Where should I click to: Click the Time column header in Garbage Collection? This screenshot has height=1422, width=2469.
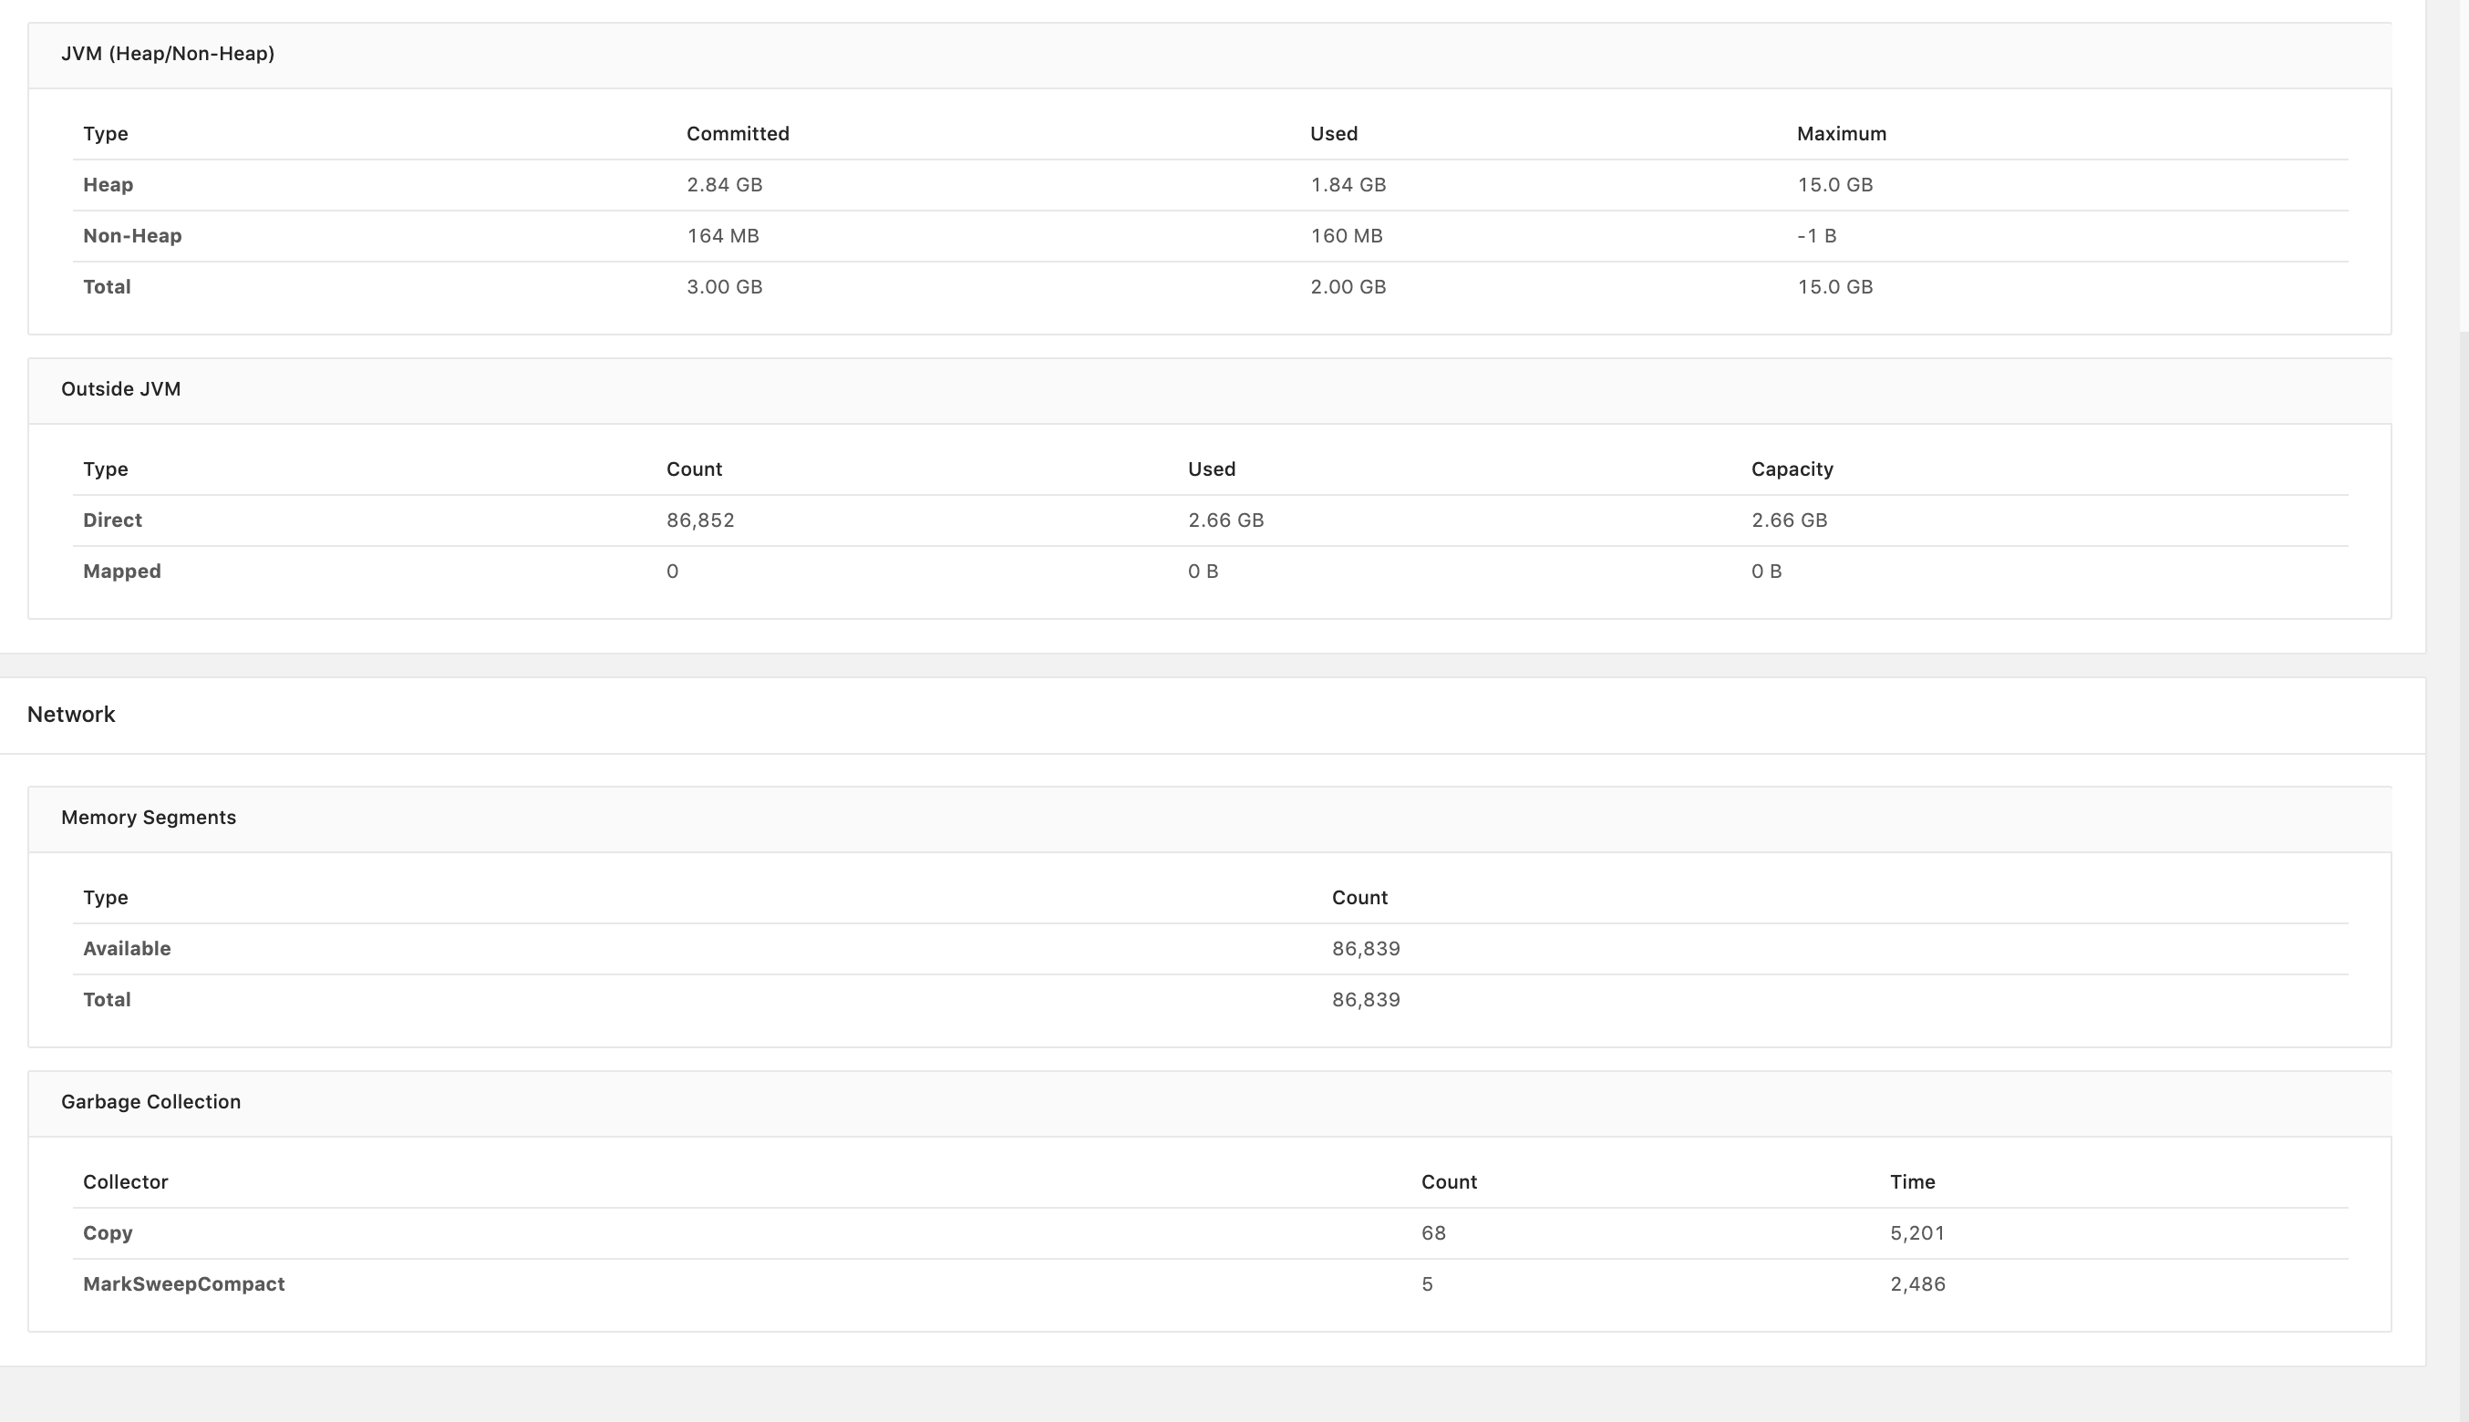pyautogui.click(x=1911, y=1181)
